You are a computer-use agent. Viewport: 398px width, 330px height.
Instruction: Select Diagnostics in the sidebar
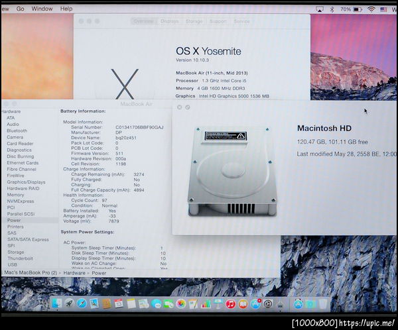pyautogui.click(x=19, y=150)
